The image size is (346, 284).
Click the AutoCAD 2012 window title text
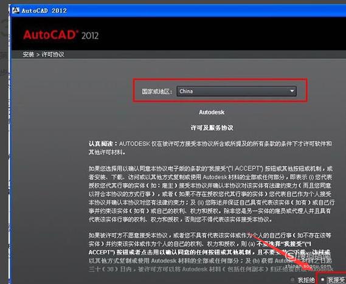(44, 10)
